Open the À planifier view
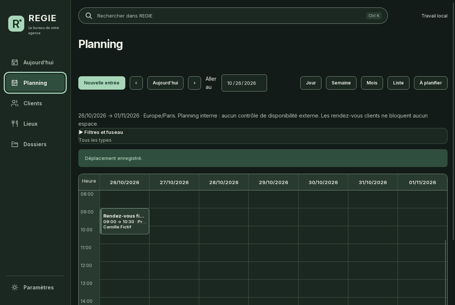Screen dimensions: 455x305 [x=431, y=83]
